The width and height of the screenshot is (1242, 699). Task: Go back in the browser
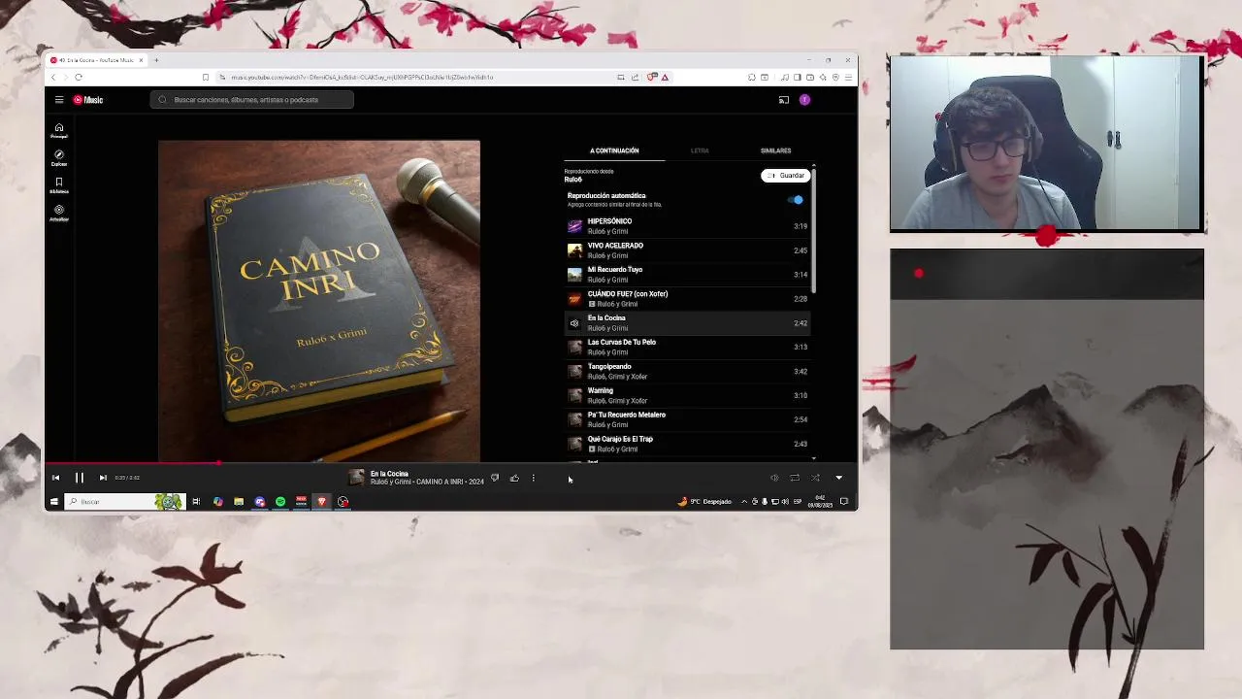point(53,77)
